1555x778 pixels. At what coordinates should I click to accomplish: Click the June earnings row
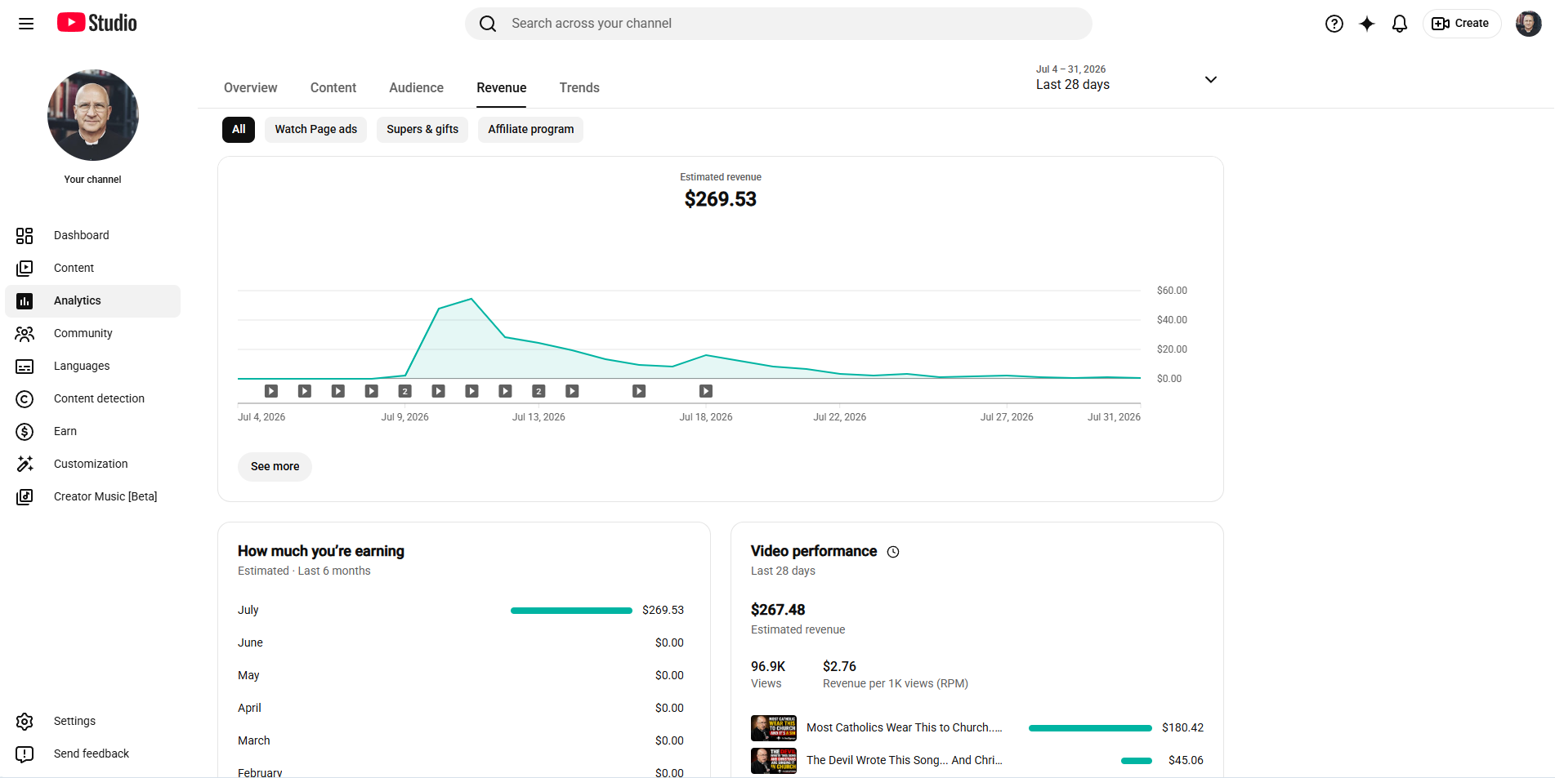coord(461,642)
